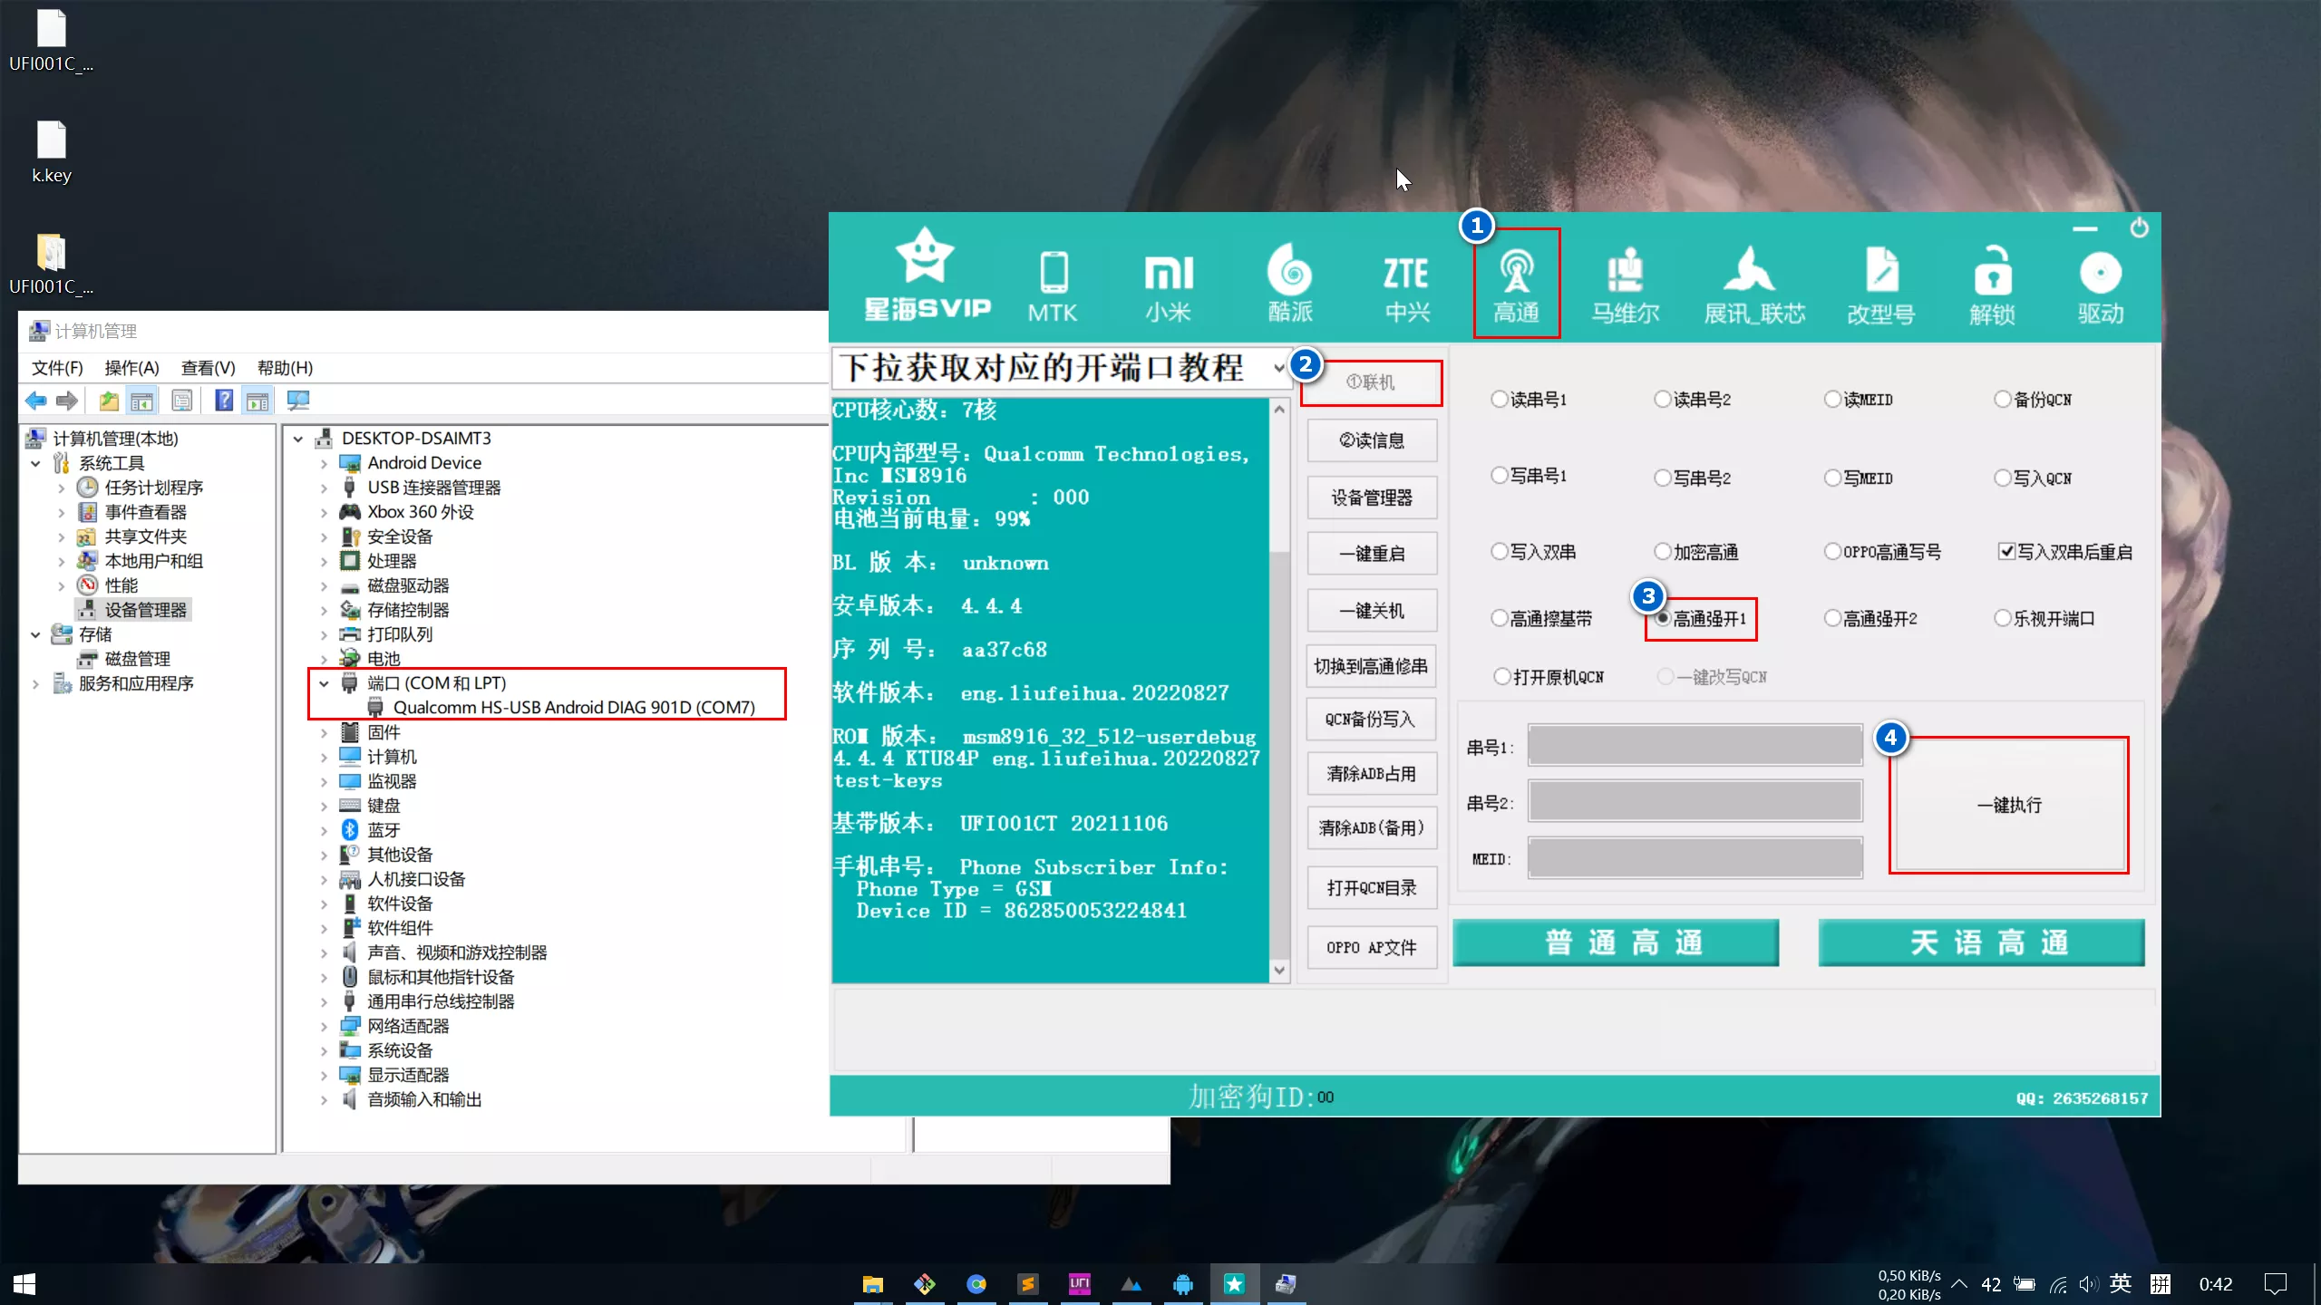This screenshot has width=2321, height=1305.
Task: Select the 高通 antenna icon tab
Action: tap(1516, 285)
